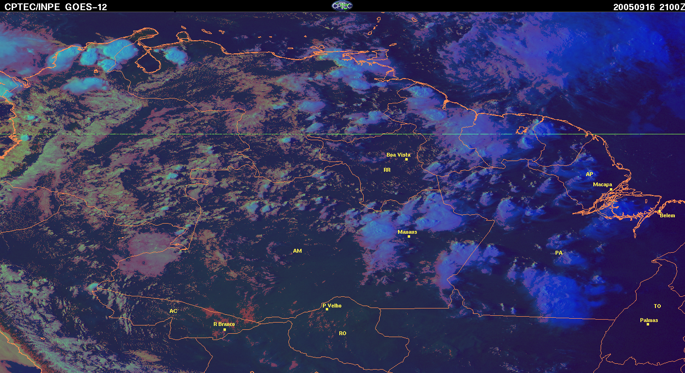Screen dimensions: 685x373
Task: Click the Boa Vista city label
Action: [x=398, y=155]
